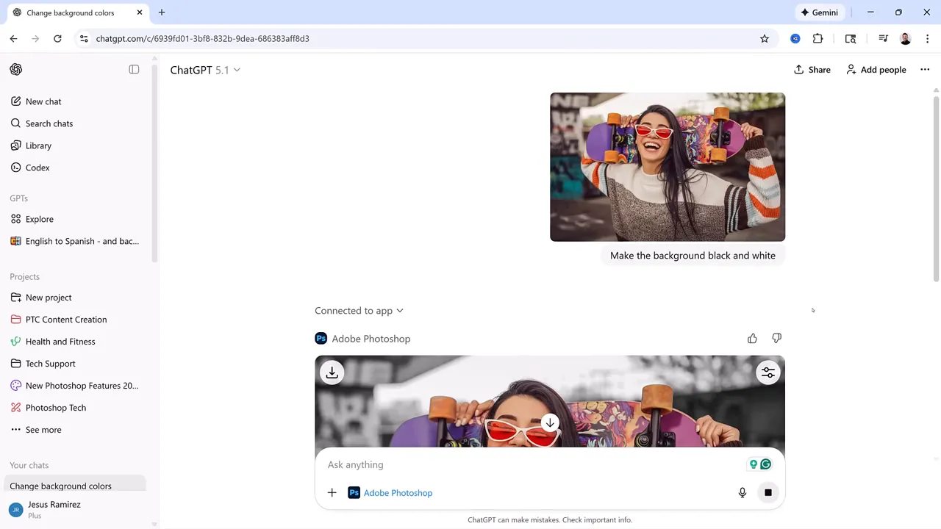Open image adjustment options on the result

click(768, 373)
